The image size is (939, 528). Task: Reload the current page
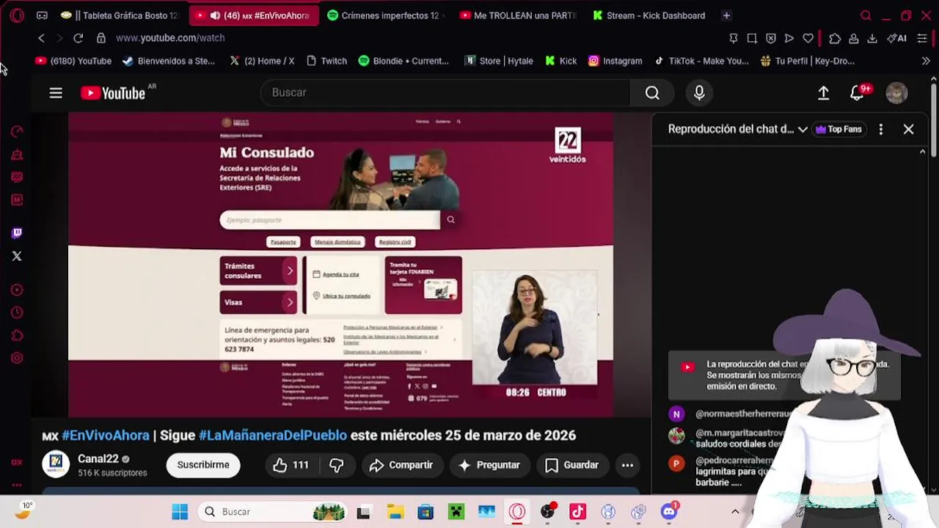click(78, 38)
